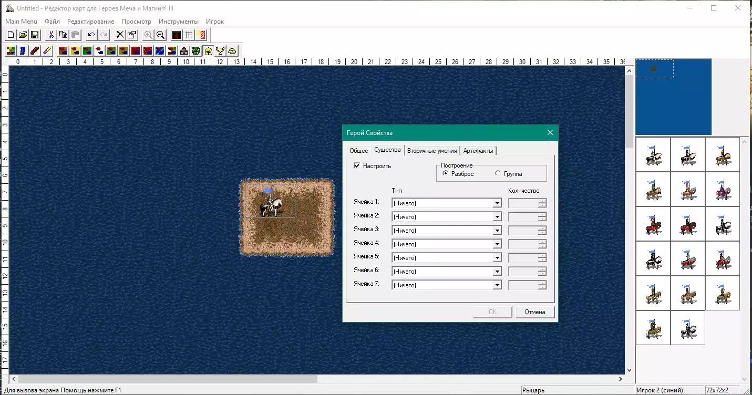Image resolution: width=752 pixels, height=395 pixels.
Task: Zoom out using the magnifier minus icon
Action: pos(161,35)
